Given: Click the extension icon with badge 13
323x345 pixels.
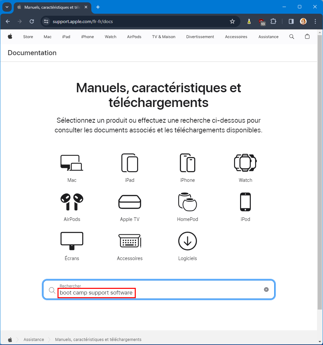Looking at the screenshot, I should (x=261, y=22).
